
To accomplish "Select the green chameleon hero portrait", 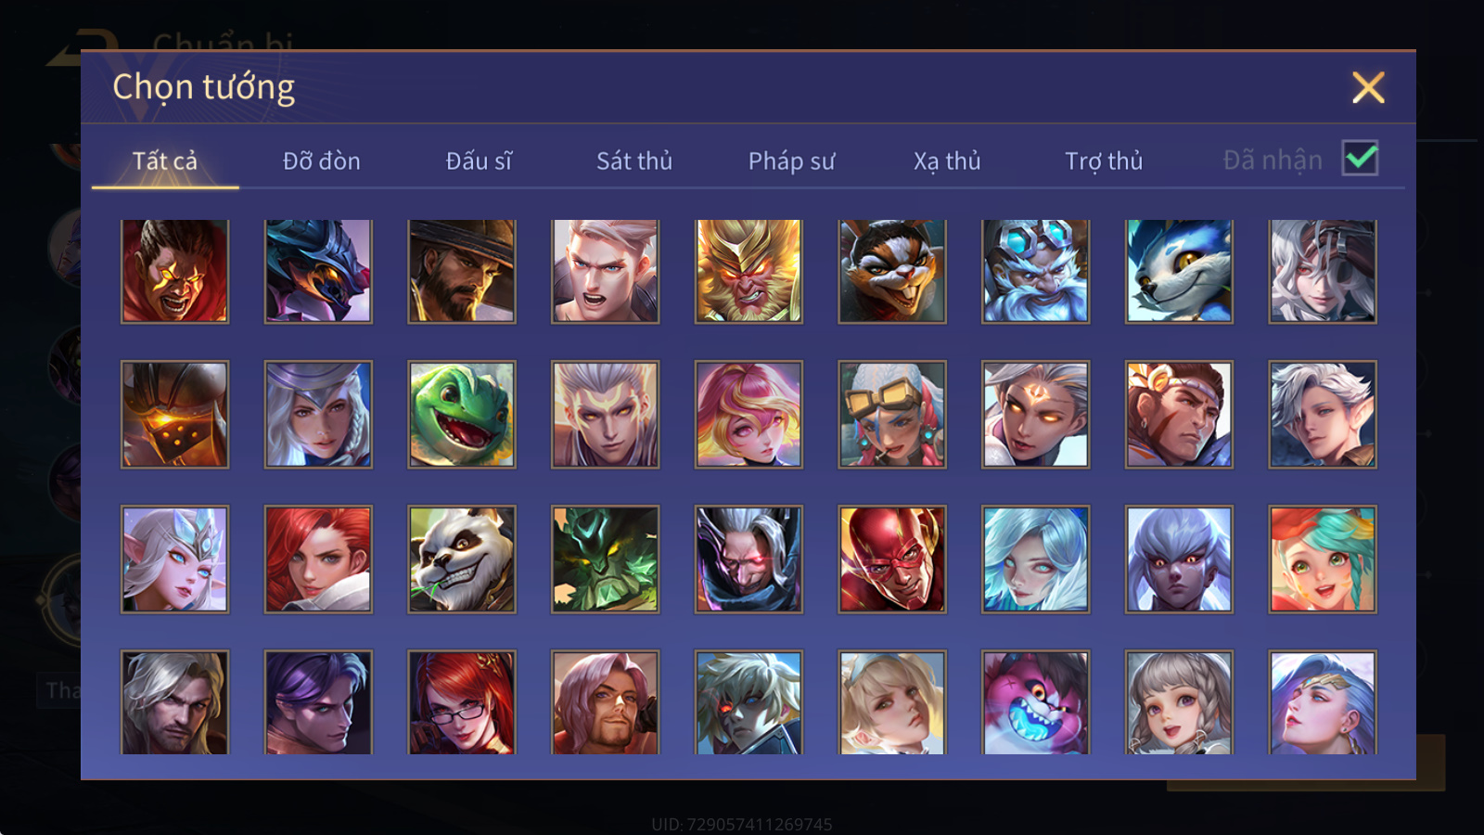I will [x=462, y=415].
